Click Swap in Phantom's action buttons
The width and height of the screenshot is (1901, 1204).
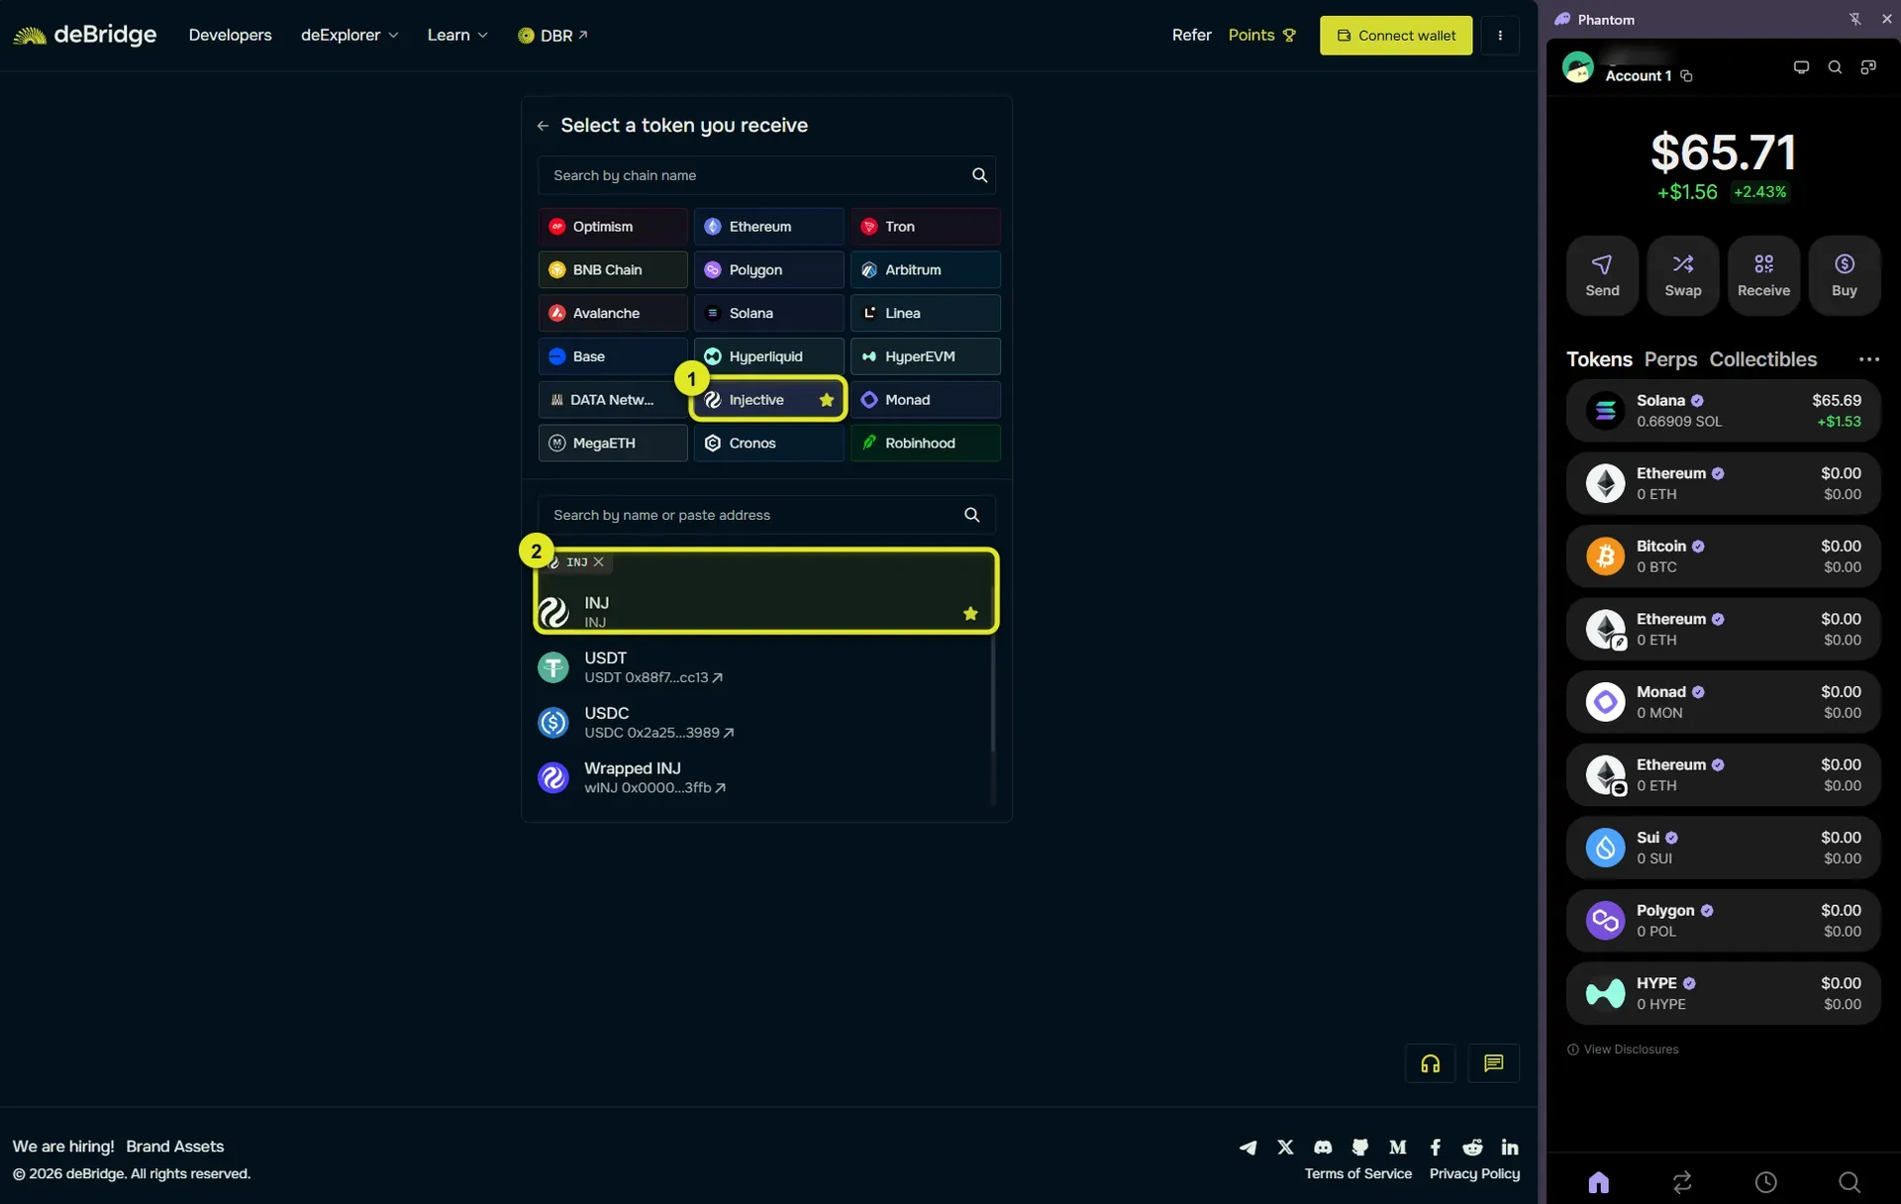(x=1682, y=275)
